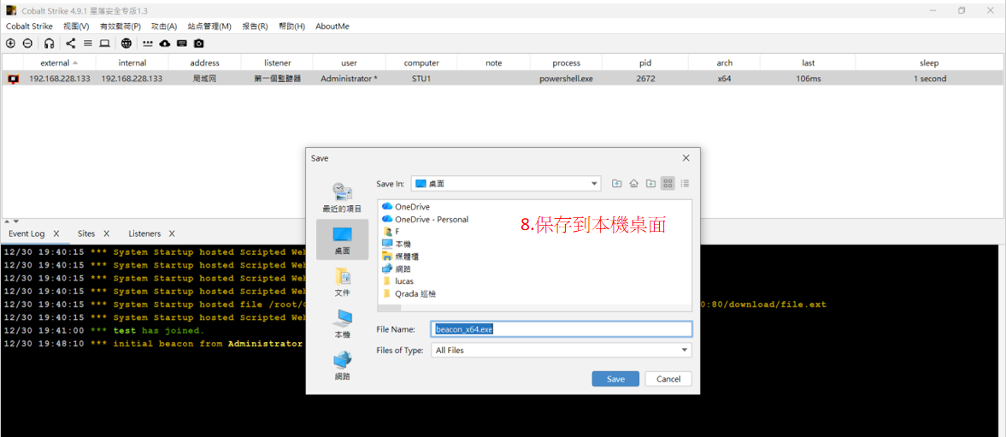The height and width of the screenshot is (437, 1006).
Task: Open the keystrokes keyboard toolbar icon
Action: pos(181,43)
